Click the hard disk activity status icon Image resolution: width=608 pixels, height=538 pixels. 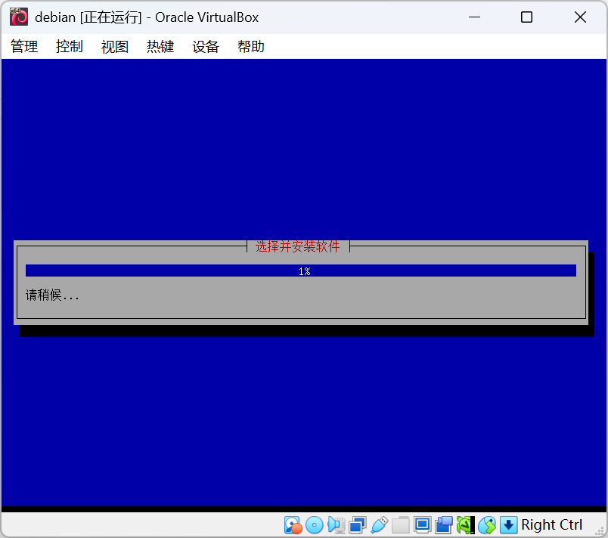point(293,525)
